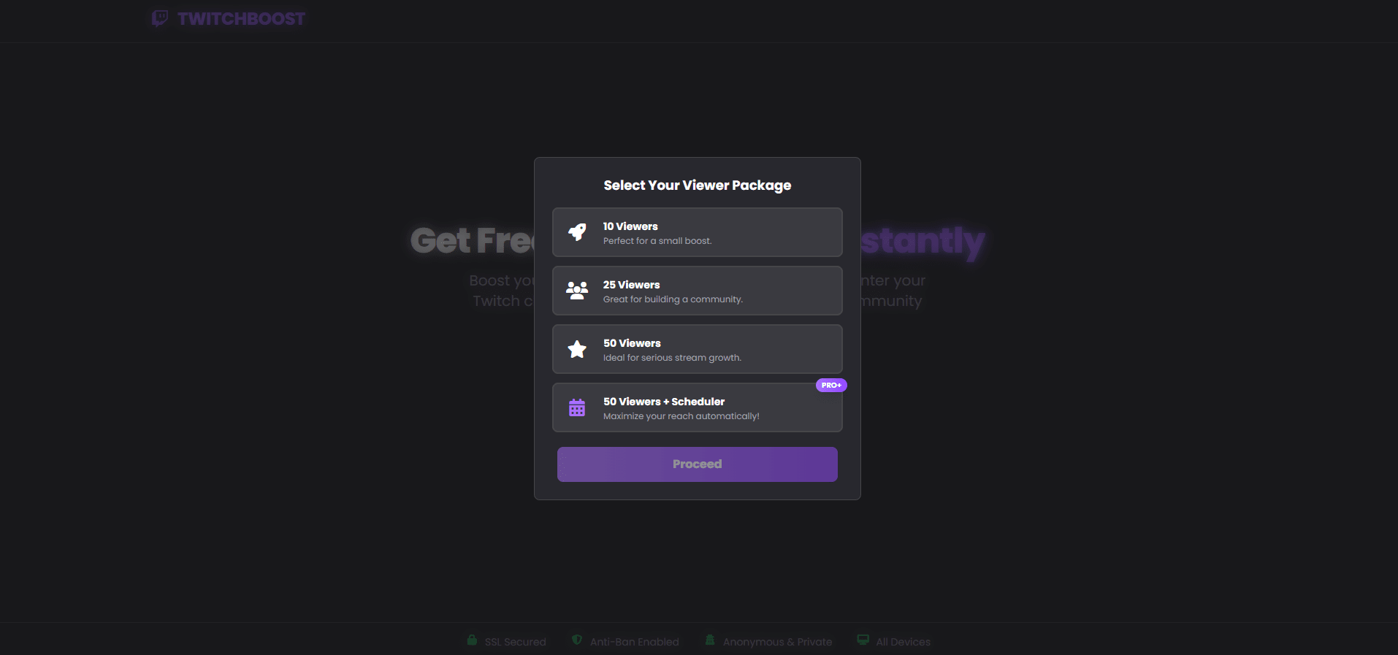Click the Anti-Ban shield icon in the footer
Image resolution: width=1398 pixels, height=655 pixels.
click(576, 640)
